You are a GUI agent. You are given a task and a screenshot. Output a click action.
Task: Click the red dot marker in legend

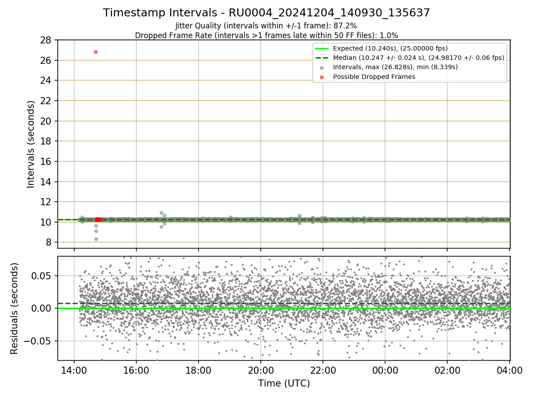click(x=322, y=77)
